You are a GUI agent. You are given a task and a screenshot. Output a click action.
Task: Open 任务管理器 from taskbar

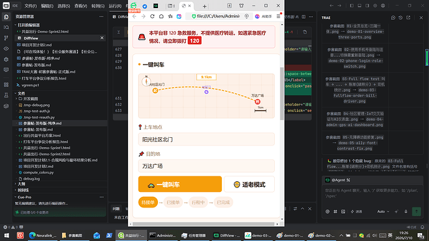(x=194, y=235)
